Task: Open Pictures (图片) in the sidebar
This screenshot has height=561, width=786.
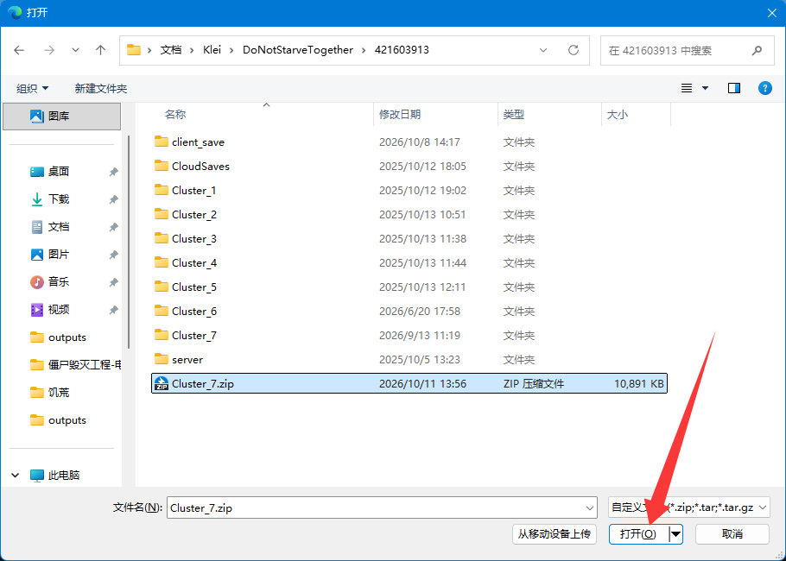Action: [59, 255]
